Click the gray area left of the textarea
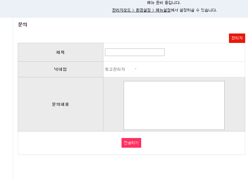This screenshot has width=248, height=179. click(114, 104)
